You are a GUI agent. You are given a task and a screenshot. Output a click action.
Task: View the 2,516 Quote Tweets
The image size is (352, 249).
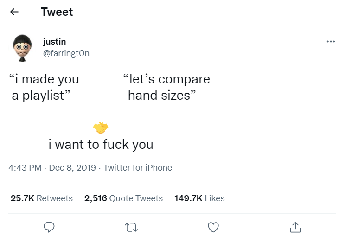123,198
